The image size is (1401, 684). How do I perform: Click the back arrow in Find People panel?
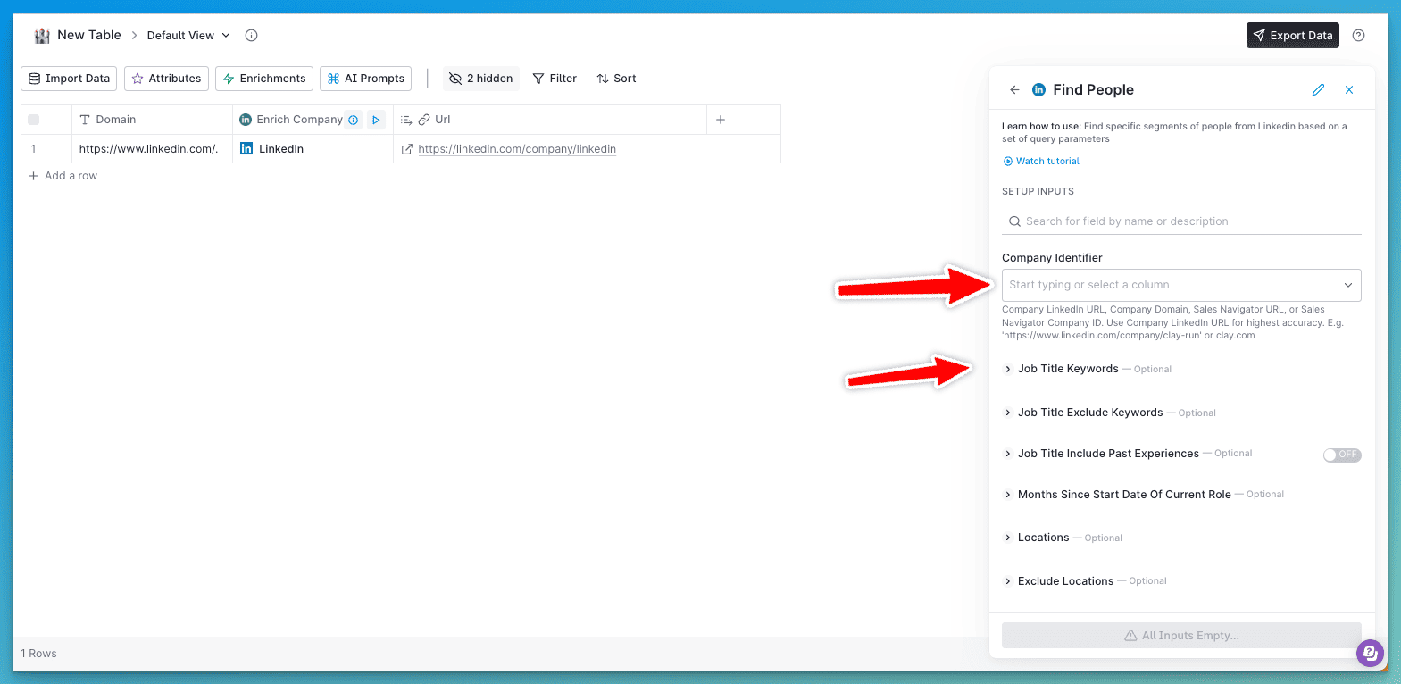[x=1014, y=90]
